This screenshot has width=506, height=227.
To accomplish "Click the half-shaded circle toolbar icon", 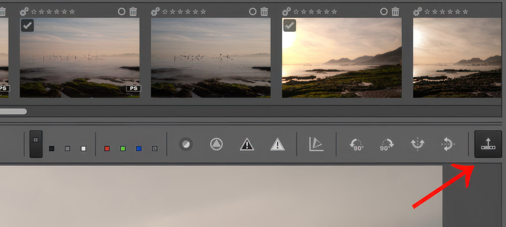I will click(x=186, y=144).
